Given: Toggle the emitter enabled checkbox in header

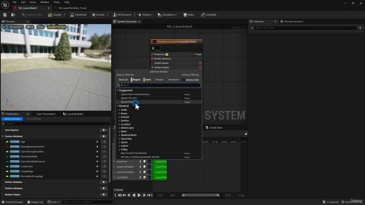Looking at the screenshot, I should (x=155, y=42).
